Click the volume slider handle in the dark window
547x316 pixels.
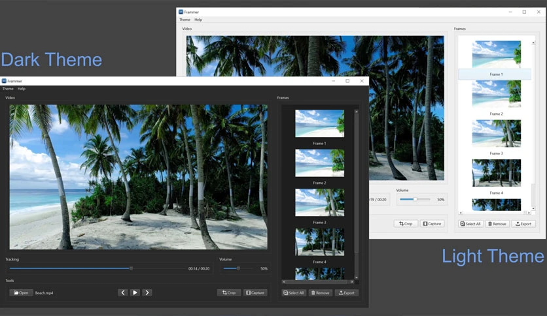pos(238,268)
